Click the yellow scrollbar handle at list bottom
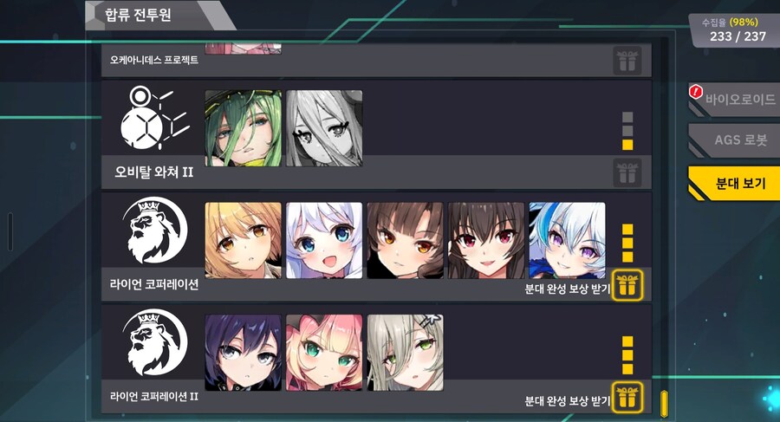This screenshot has width=780, height=422. pos(664,404)
